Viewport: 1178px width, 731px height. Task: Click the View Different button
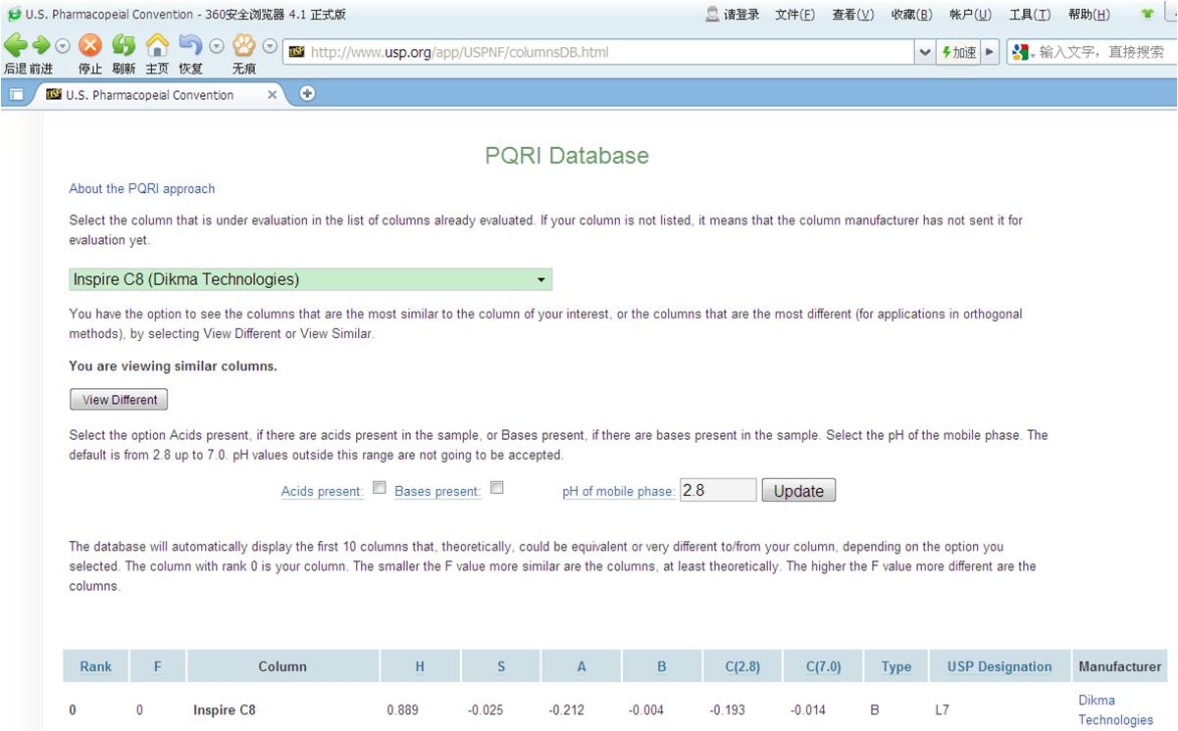(120, 400)
